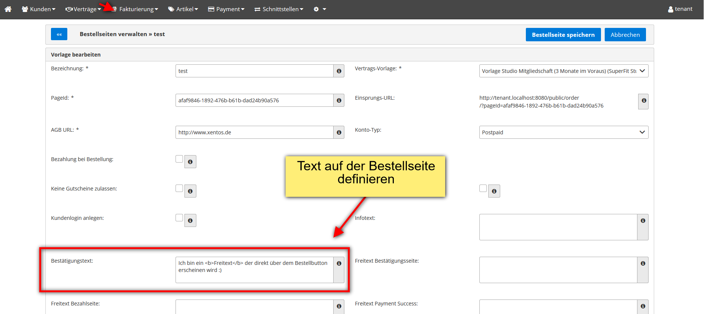Viewport: 704px width, 314px height.
Task: Open the Vertrags-Vorlage dropdown
Action: point(564,71)
